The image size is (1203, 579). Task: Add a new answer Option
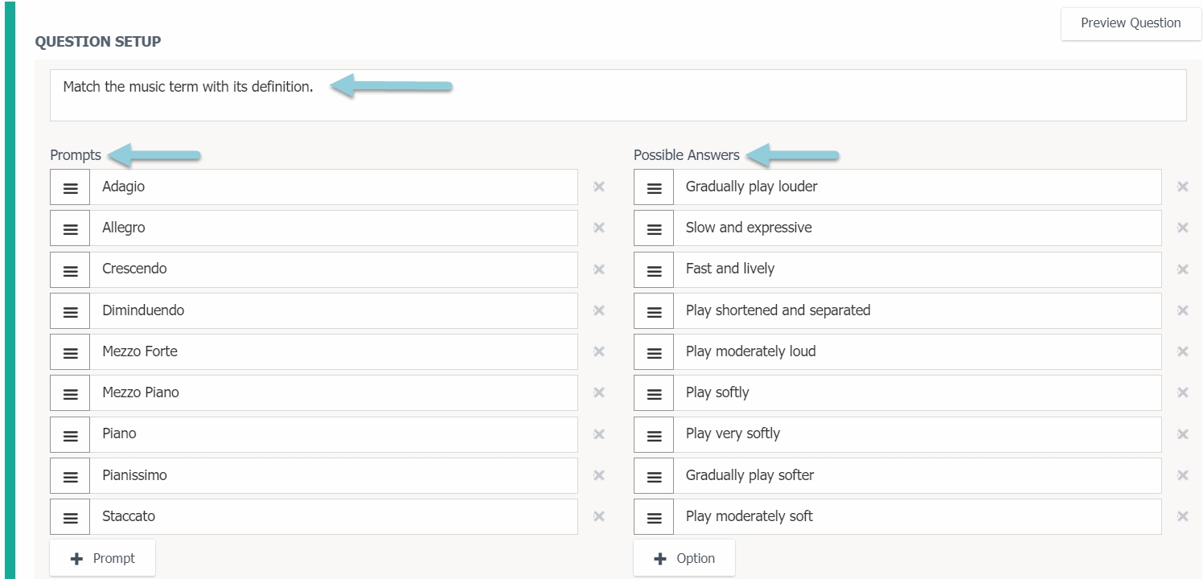[x=684, y=558]
